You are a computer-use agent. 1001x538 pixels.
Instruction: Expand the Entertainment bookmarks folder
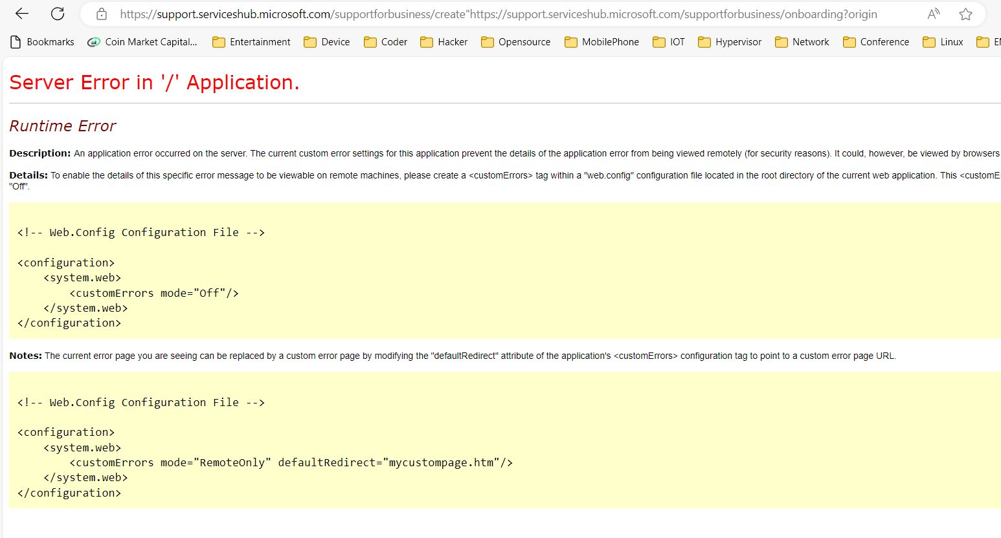(252, 42)
